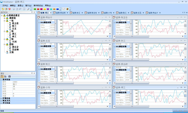Collapse the 一组 tree node

pyautogui.click(x=4, y=21)
